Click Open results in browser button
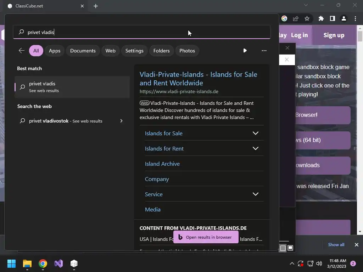 (x=206, y=237)
